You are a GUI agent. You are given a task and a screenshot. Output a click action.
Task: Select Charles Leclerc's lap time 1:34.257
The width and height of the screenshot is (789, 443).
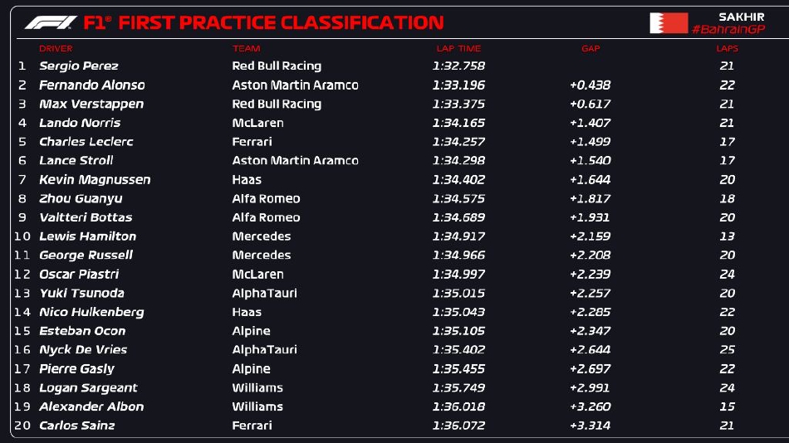tap(458, 142)
